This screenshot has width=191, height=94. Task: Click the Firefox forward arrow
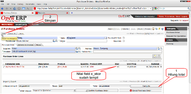(x=7, y=9)
